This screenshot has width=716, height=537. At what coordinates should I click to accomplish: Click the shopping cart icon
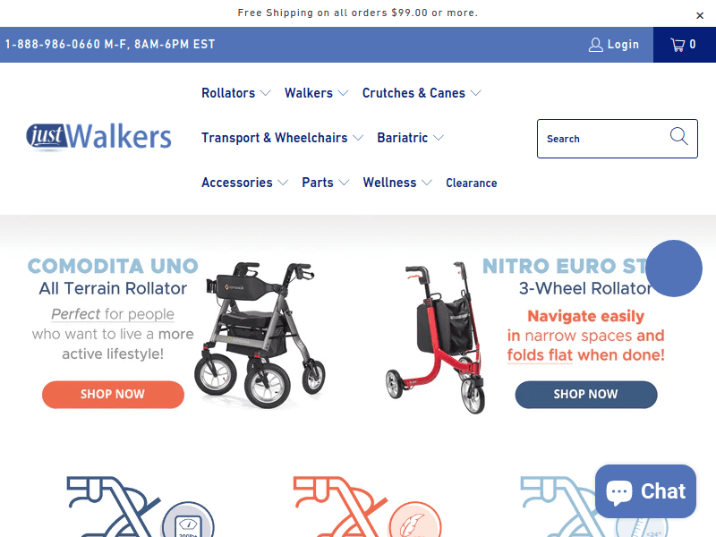(678, 45)
